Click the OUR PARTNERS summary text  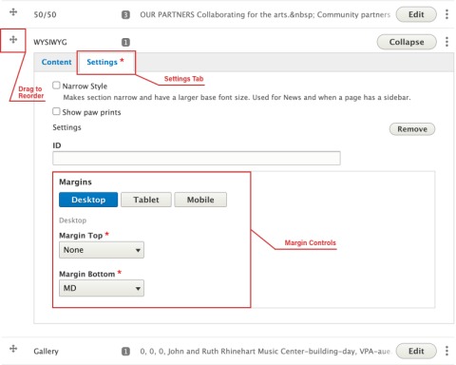click(x=265, y=15)
